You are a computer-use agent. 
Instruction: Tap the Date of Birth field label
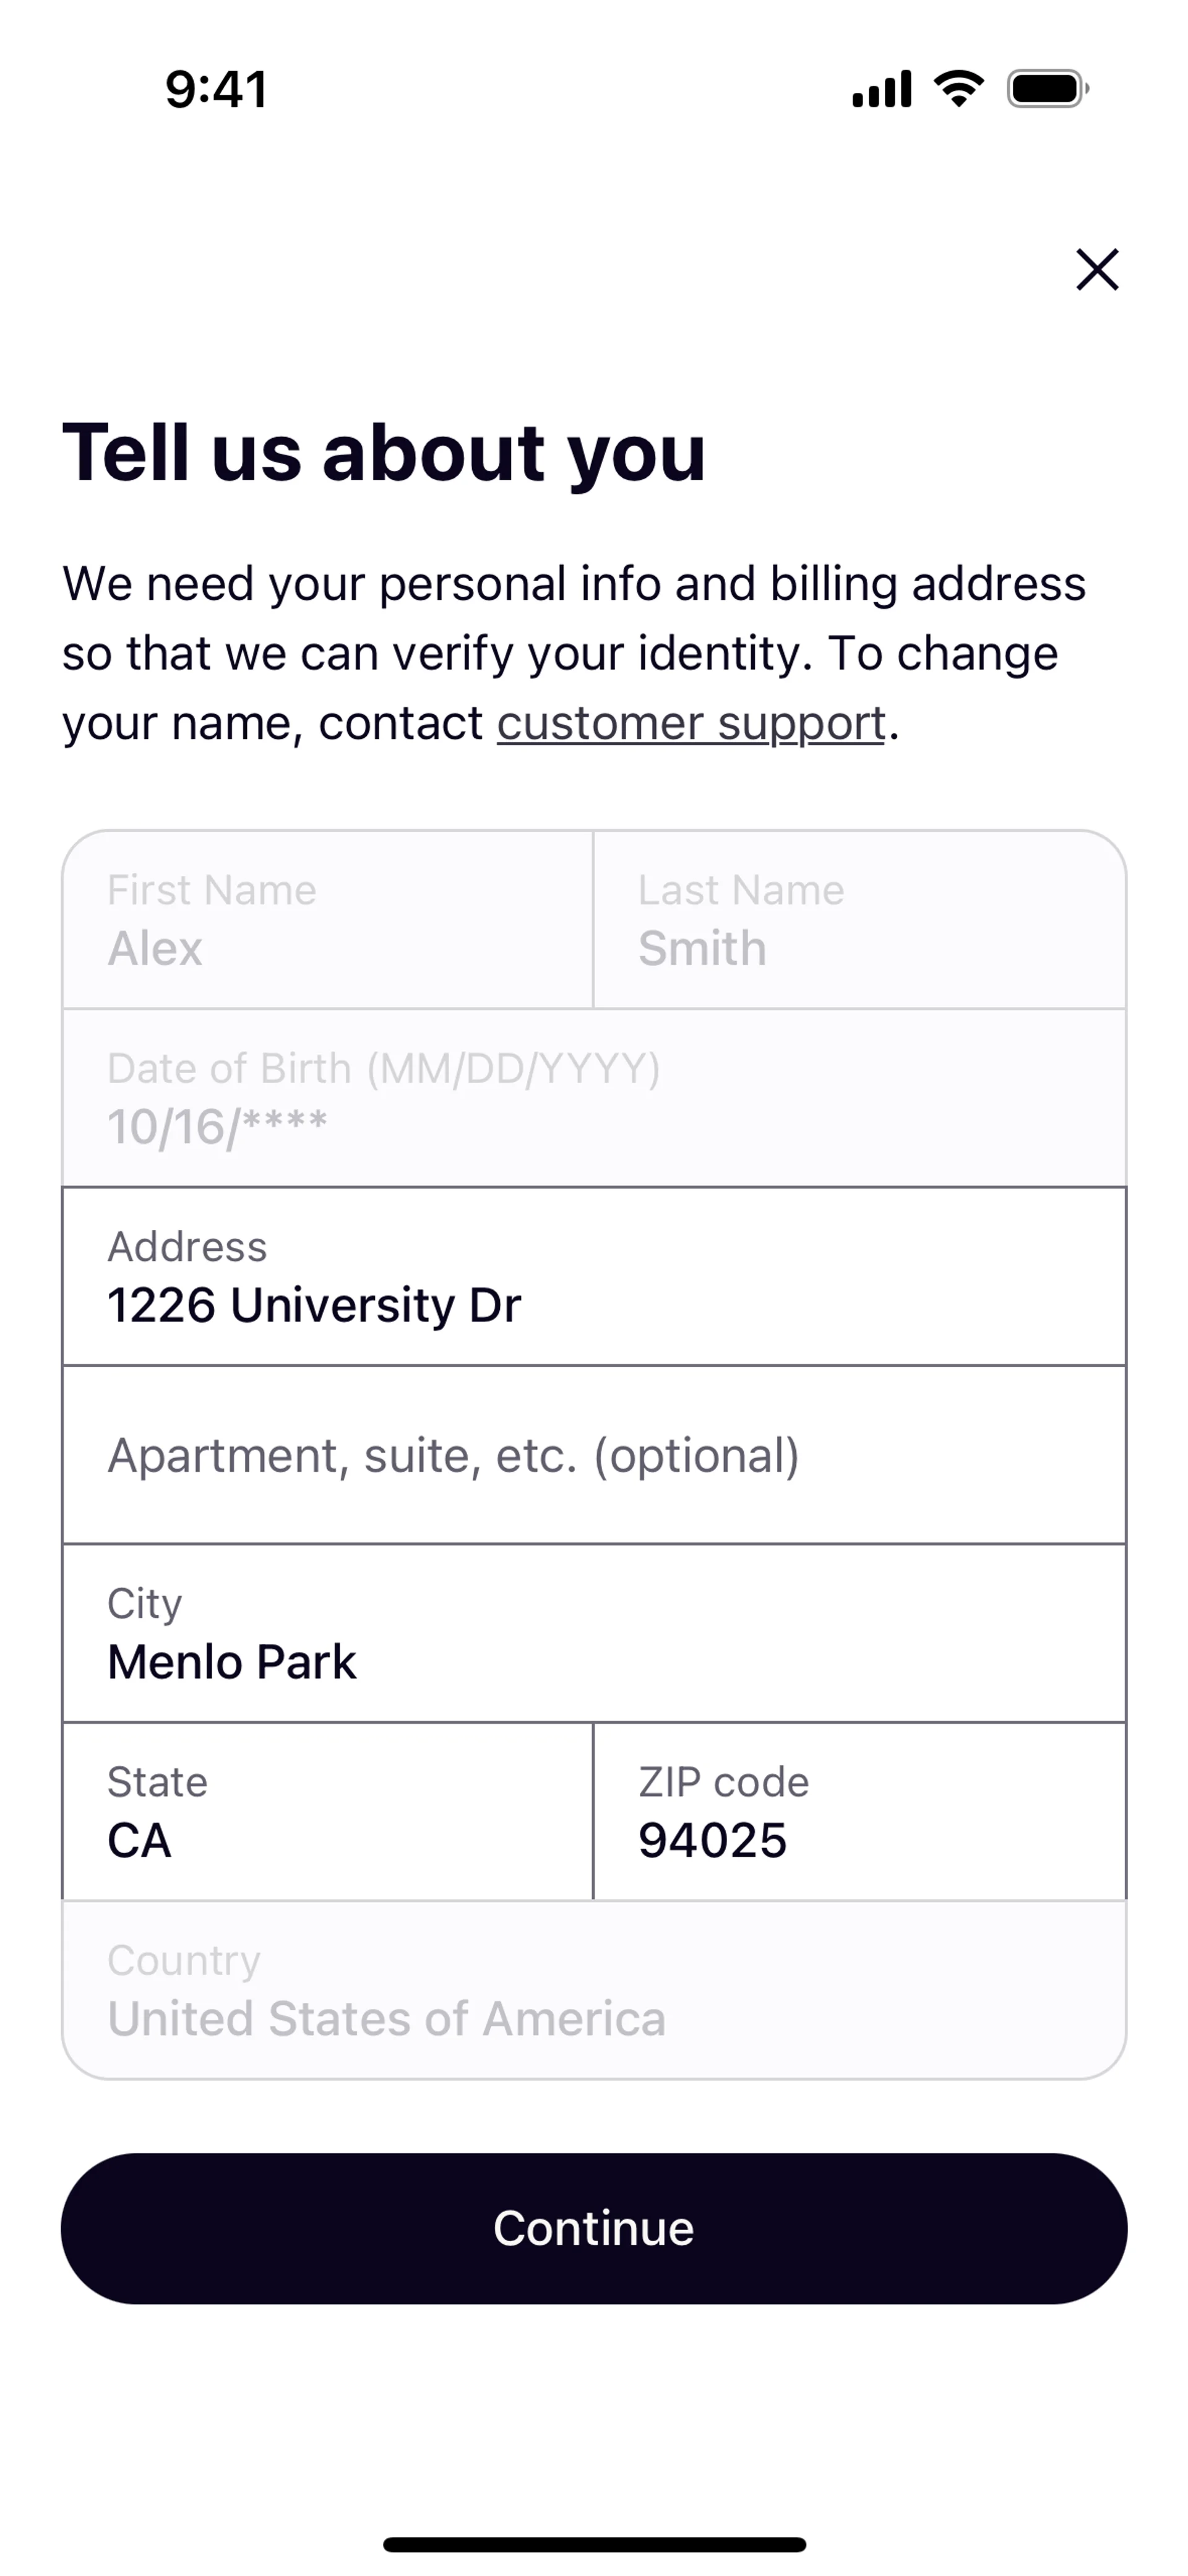pos(383,1069)
